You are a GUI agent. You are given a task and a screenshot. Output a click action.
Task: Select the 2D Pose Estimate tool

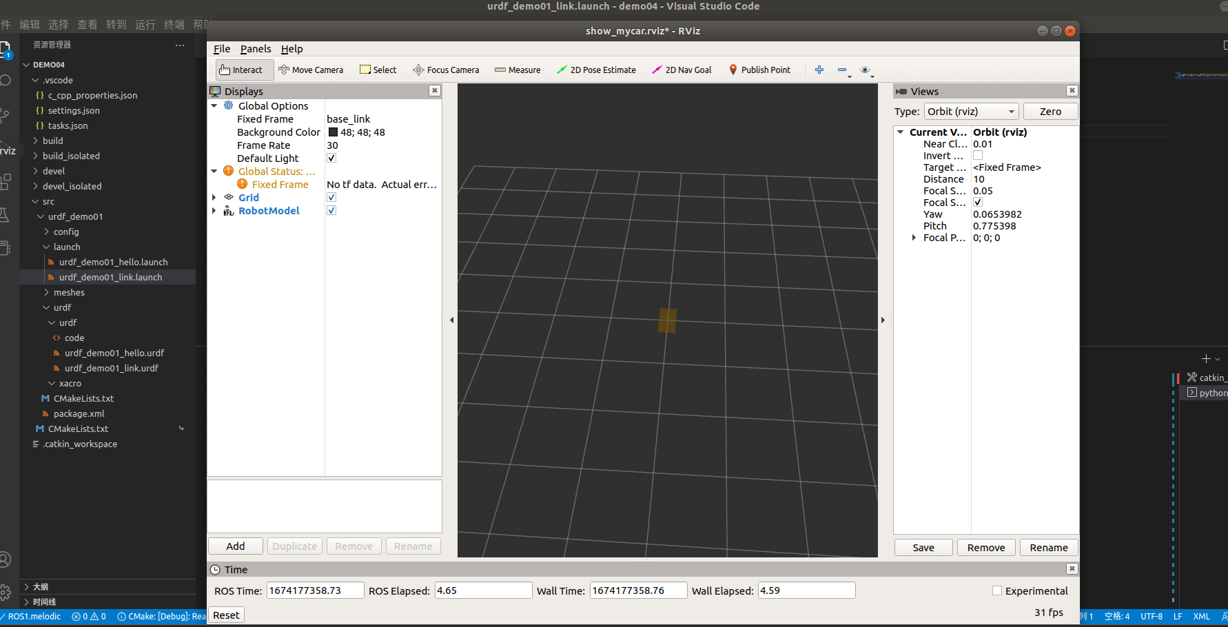tap(596, 70)
